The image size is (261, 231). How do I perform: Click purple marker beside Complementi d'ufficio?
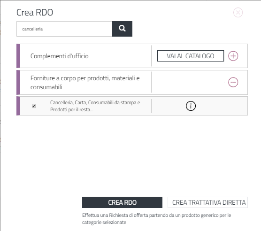pyautogui.click(x=18, y=56)
